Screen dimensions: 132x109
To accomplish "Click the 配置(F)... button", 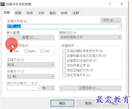I will (31, 38).
